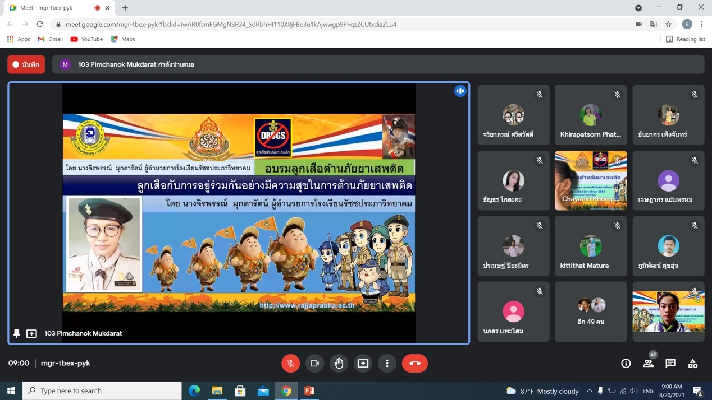Bookmark this page with the star icon
712x400 pixels.
tap(668, 24)
